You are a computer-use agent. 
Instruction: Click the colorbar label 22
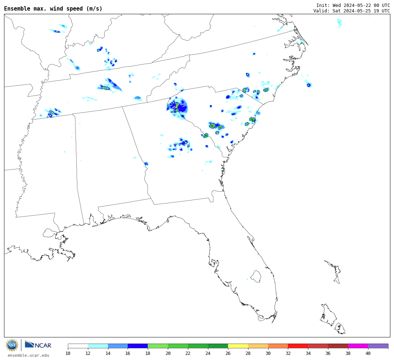click(188, 353)
